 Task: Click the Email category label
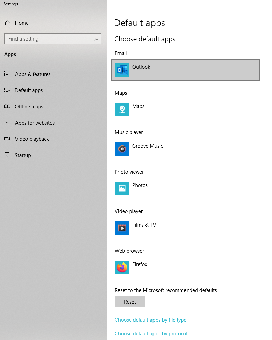121,53
